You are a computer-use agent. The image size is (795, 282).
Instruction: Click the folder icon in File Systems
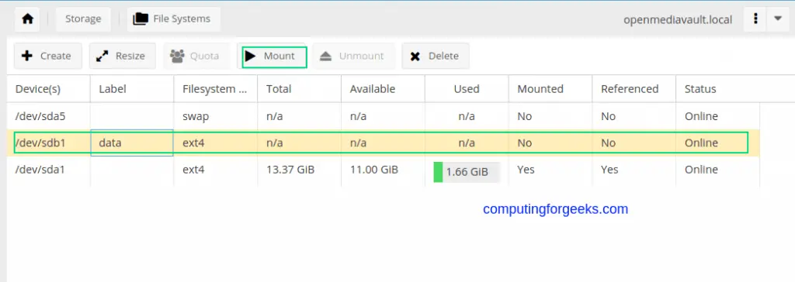point(141,19)
